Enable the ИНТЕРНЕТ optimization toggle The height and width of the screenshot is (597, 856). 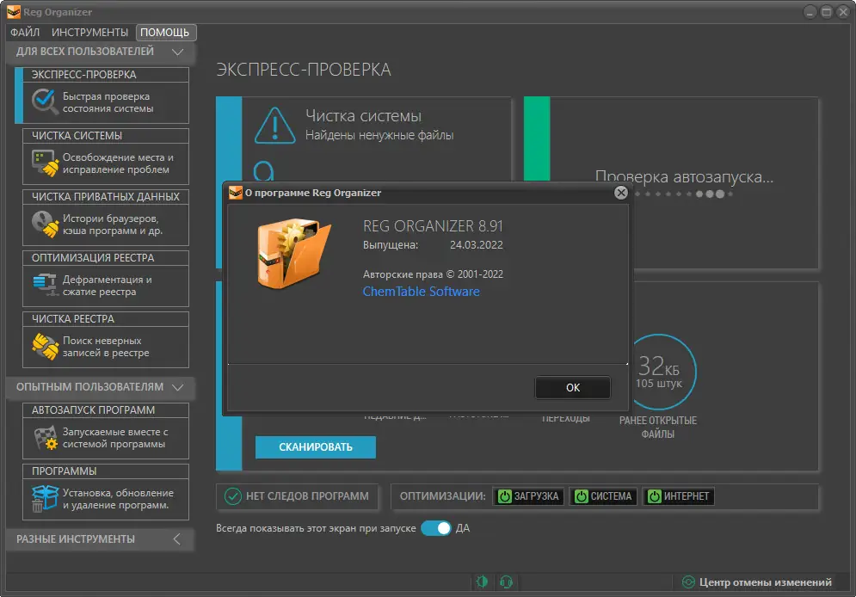point(654,496)
